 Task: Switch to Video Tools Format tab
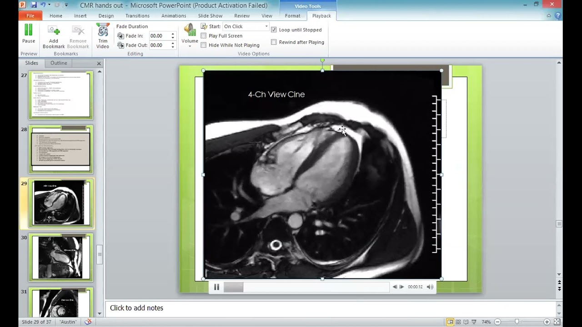[x=292, y=15]
